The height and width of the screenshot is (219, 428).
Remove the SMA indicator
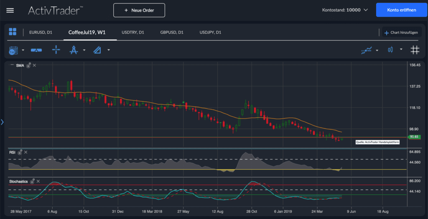(34, 65)
